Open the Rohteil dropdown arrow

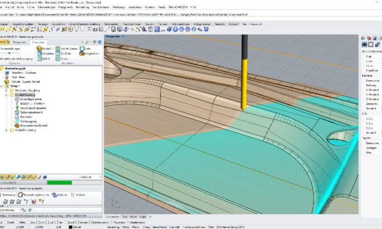(52, 48)
